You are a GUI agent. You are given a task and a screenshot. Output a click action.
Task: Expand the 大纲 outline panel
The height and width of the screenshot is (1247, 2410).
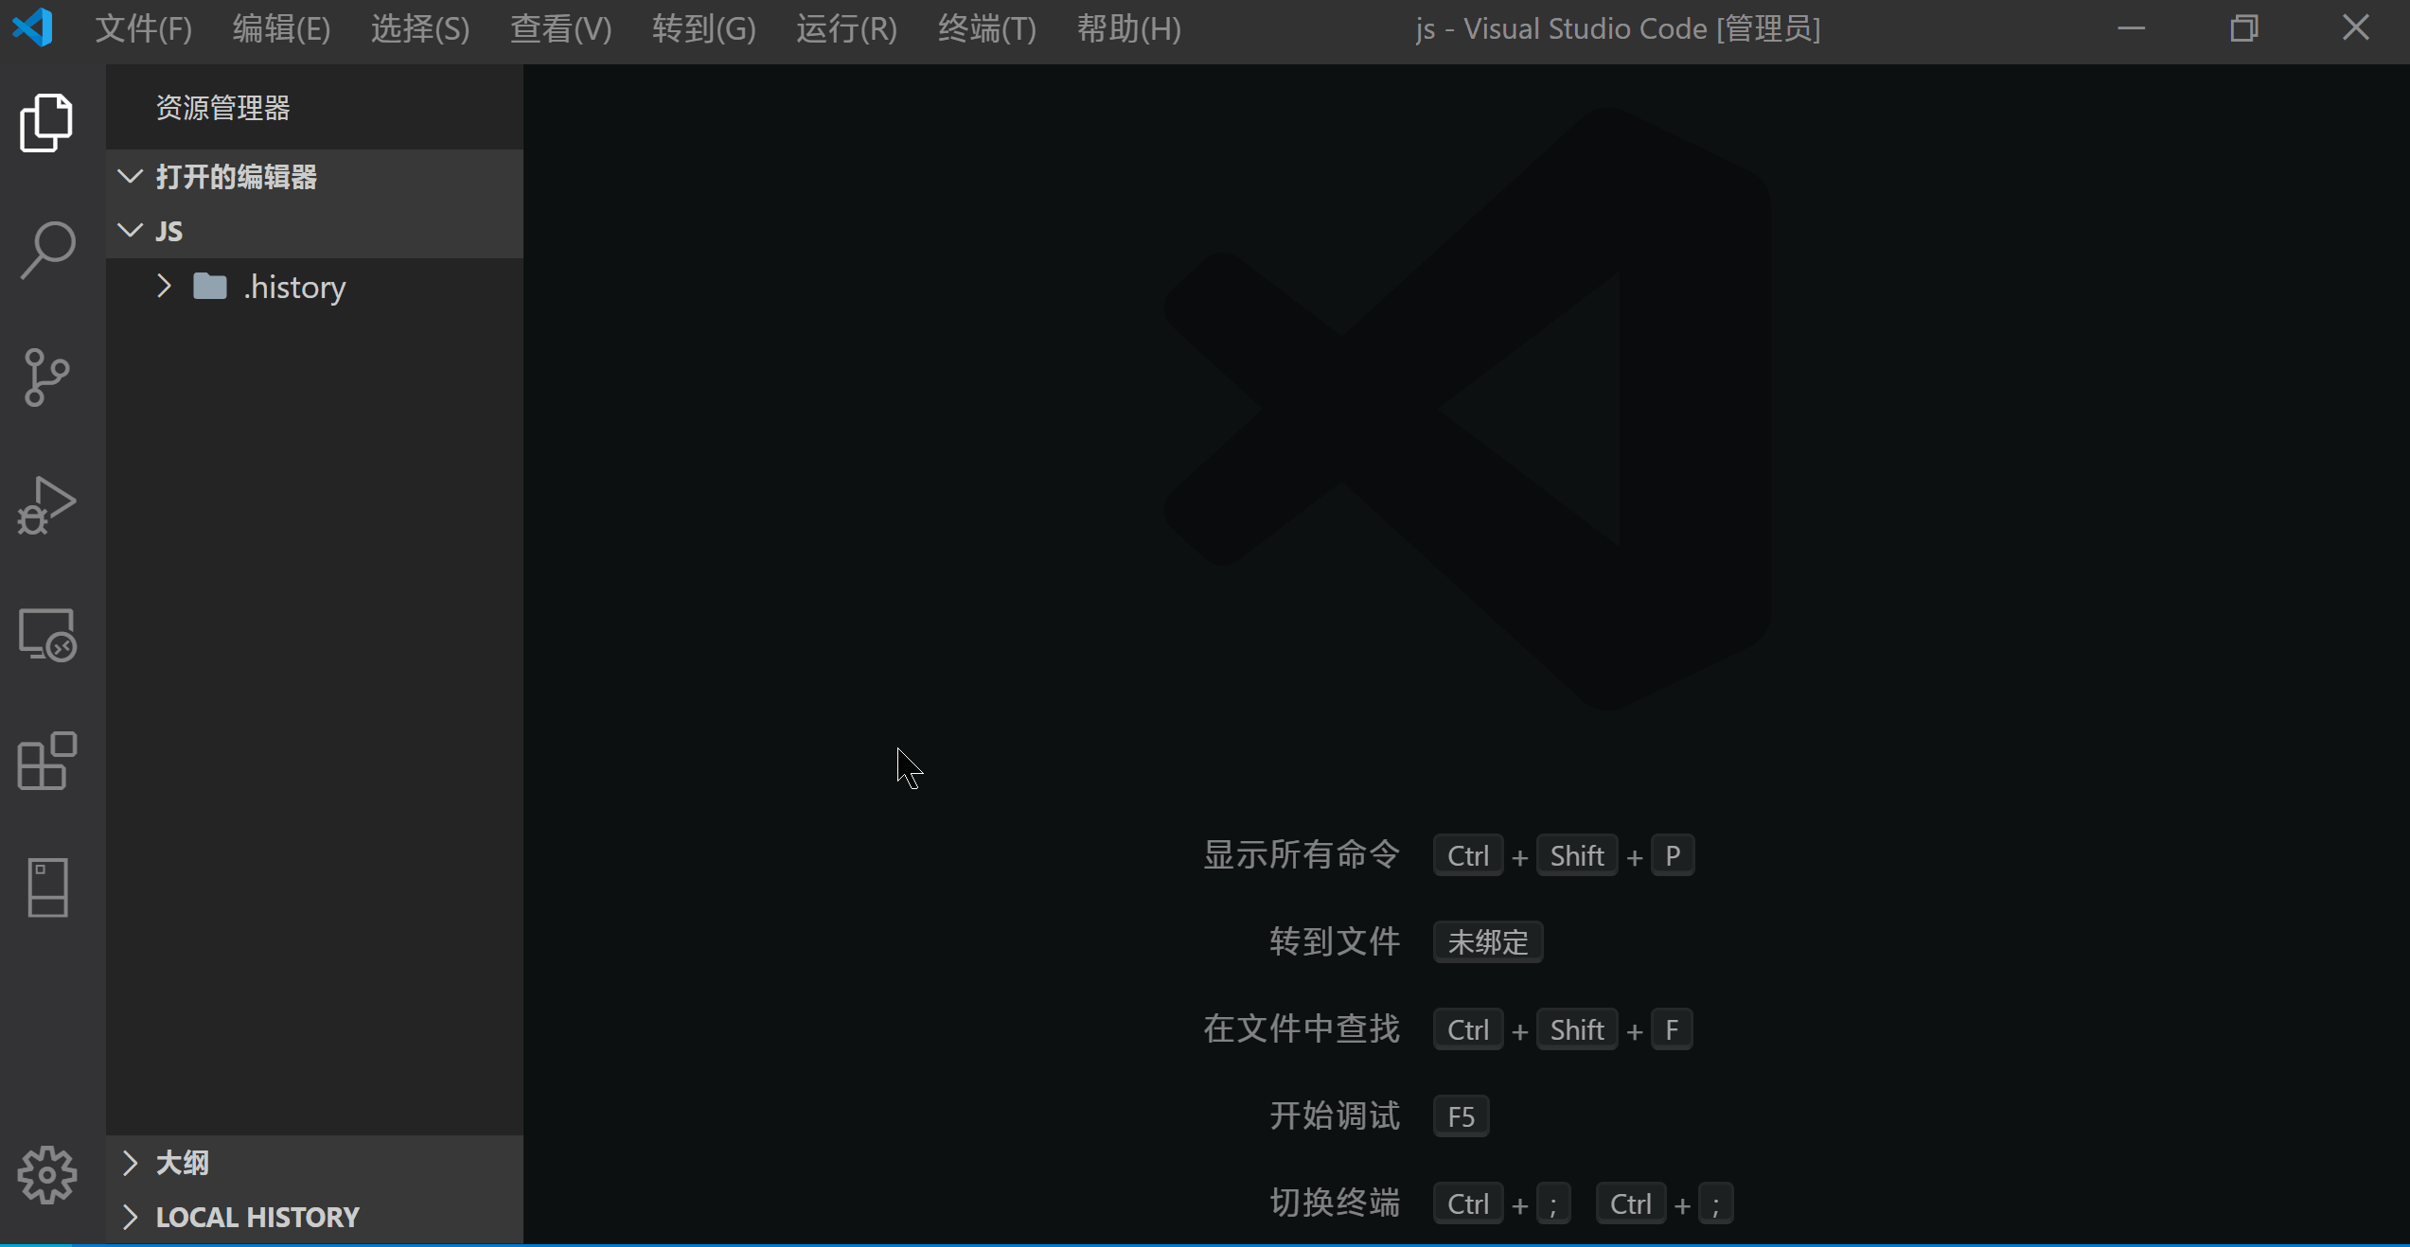pos(182,1163)
